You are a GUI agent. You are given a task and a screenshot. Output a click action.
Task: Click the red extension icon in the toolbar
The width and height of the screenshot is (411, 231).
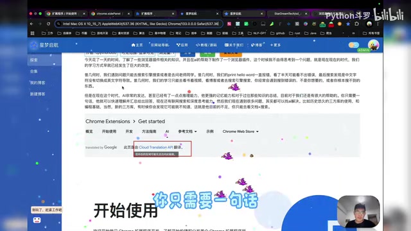[x=331, y=24]
